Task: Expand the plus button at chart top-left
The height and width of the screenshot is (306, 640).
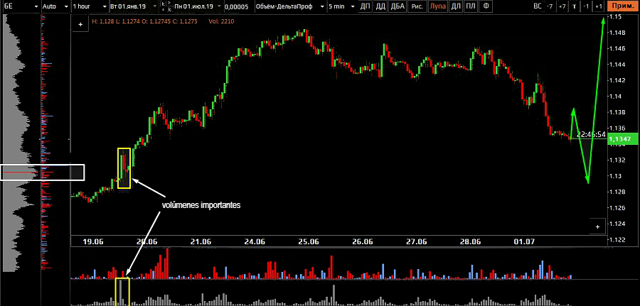Action: [x=80, y=23]
